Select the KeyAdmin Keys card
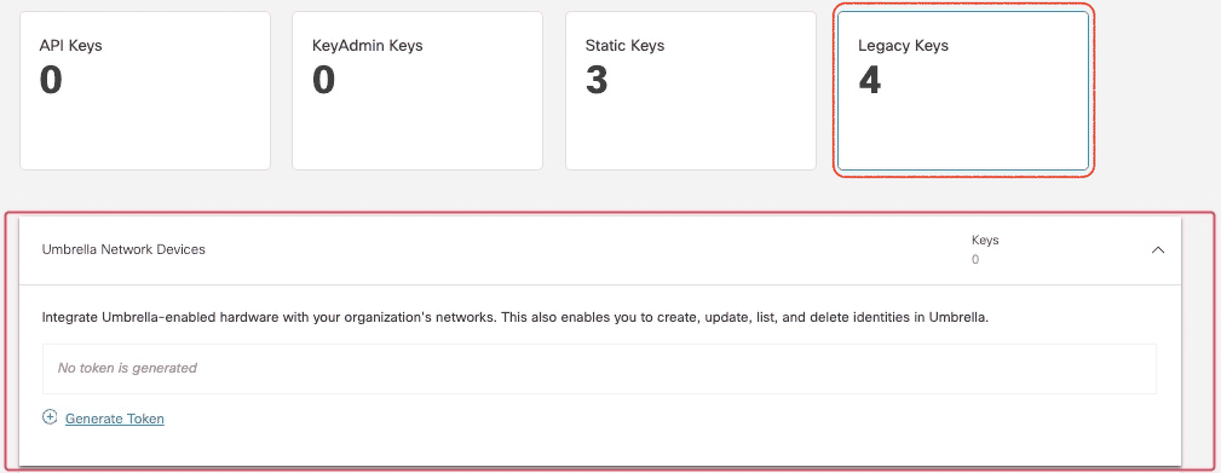This screenshot has height=473, width=1221. point(417,90)
